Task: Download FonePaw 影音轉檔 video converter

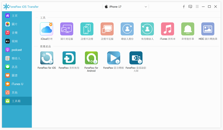Action: pyautogui.click(x=114, y=58)
